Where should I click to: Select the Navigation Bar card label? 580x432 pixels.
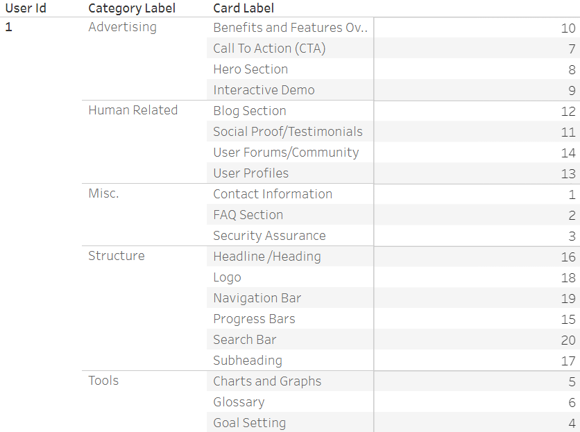click(x=257, y=298)
